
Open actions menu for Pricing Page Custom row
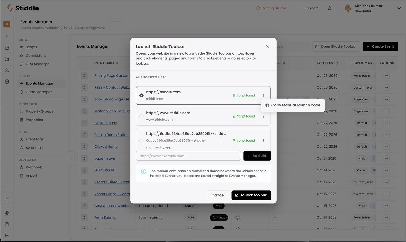tap(387, 76)
